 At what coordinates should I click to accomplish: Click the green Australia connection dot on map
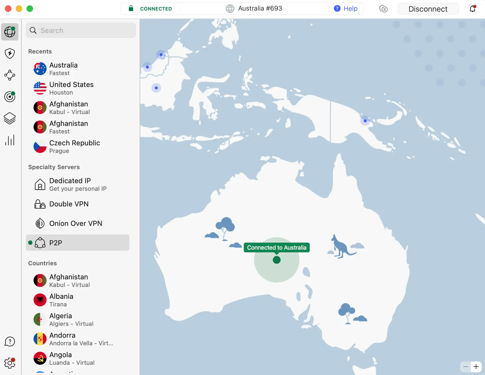[x=277, y=260]
